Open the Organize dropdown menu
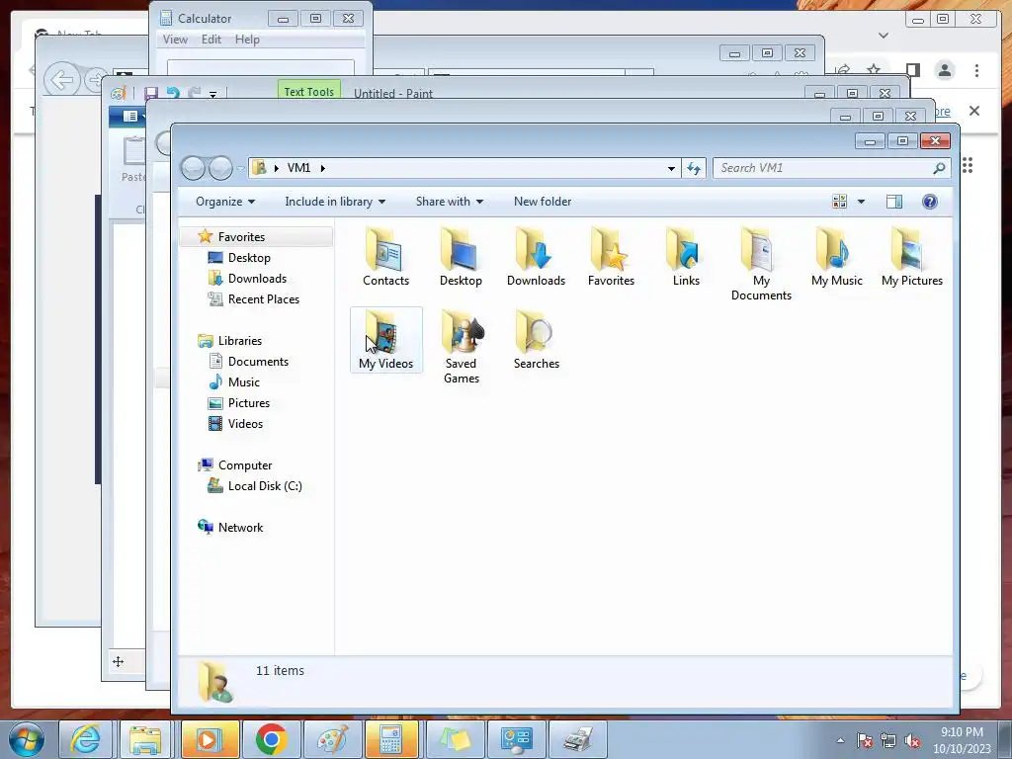The width and height of the screenshot is (1012, 759). (225, 202)
